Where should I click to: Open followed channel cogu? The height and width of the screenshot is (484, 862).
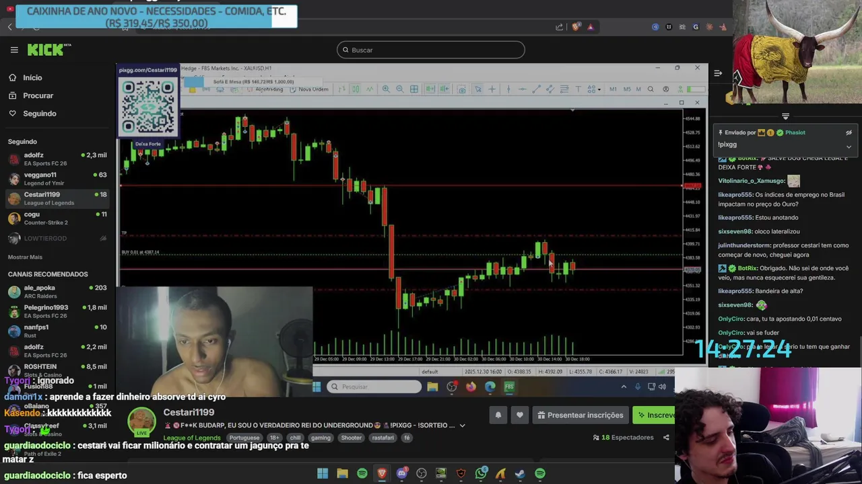(57, 218)
